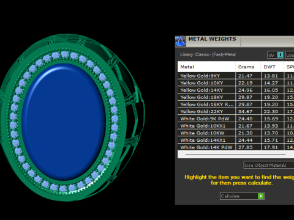
Task: Select the White Gold:14K PdW row
Action: tap(236, 147)
